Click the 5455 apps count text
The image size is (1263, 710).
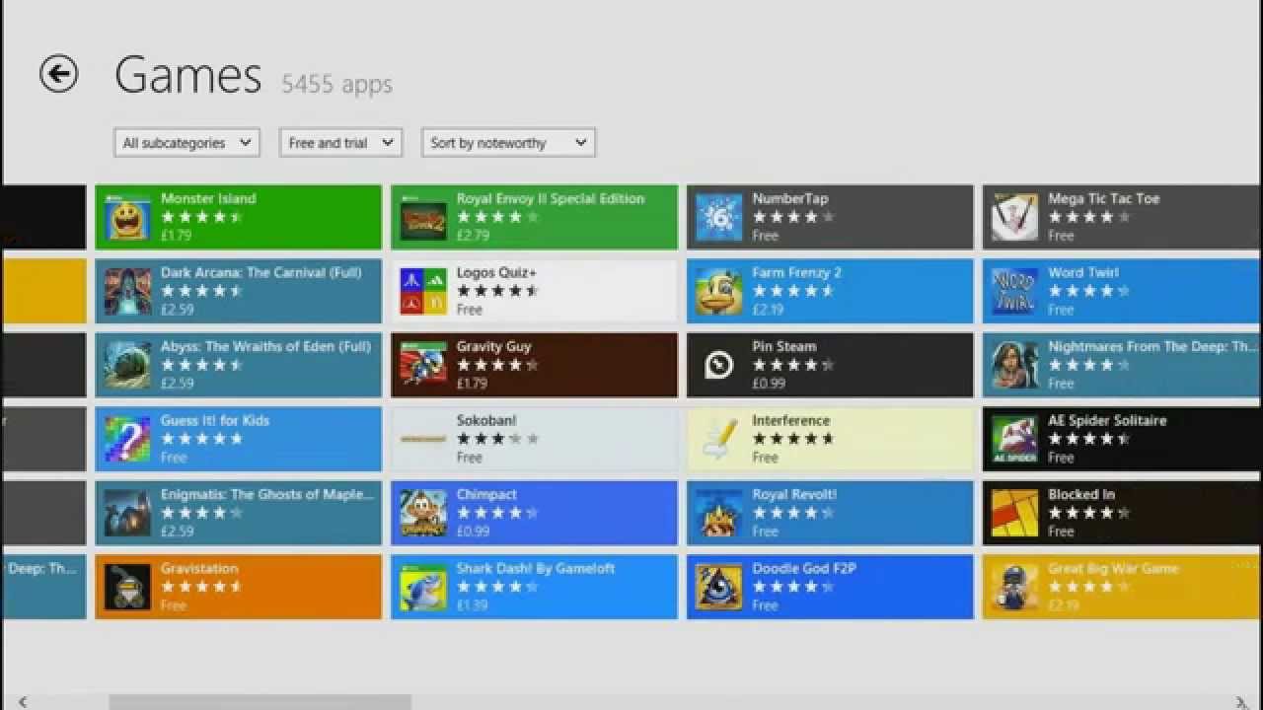point(336,84)
